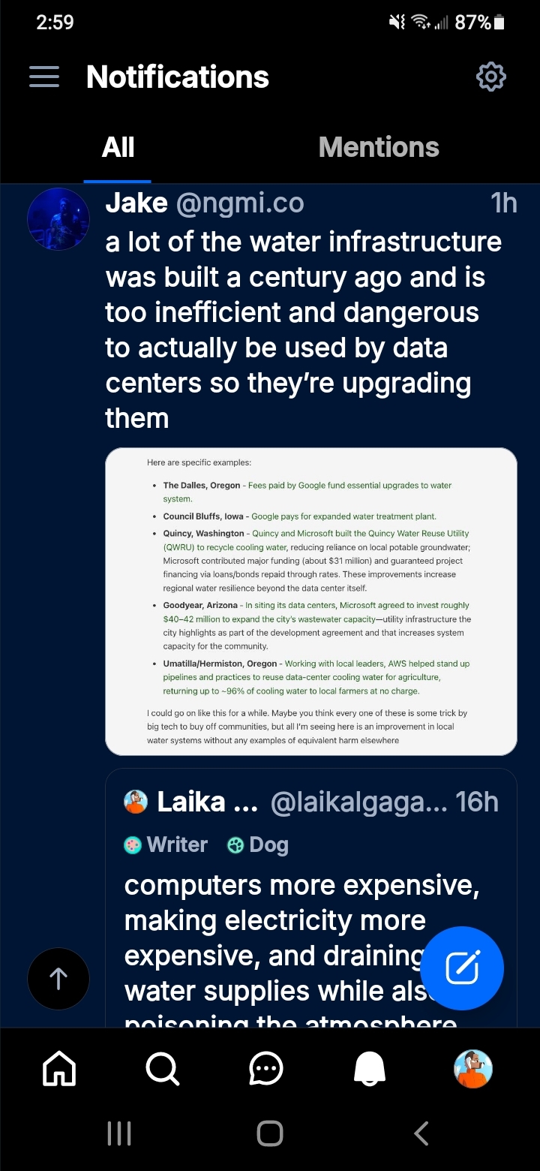The height and width of the screenshot is (1171, 540).
Task: Open the @ngmi.co handle link
Action: click(x=240, y=203)
